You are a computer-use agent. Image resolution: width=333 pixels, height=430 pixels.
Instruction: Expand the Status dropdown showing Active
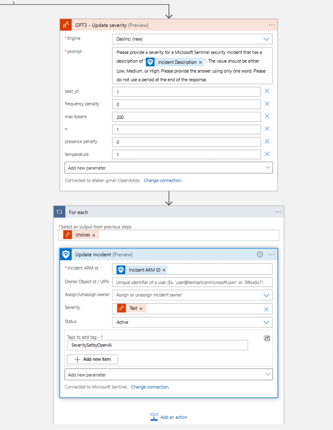266,322
